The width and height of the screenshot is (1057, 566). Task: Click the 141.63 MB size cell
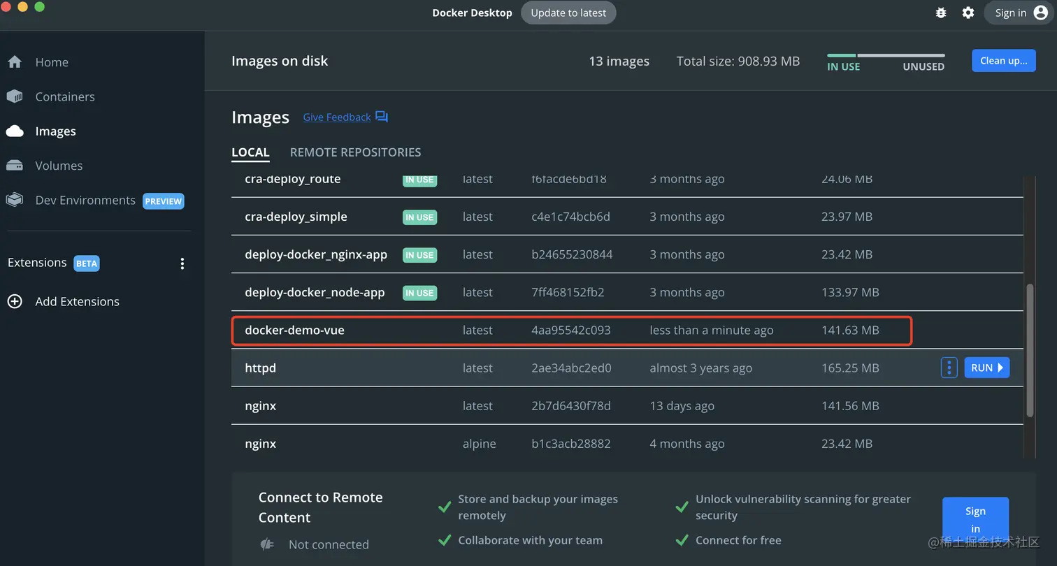[x=850, y=330]
